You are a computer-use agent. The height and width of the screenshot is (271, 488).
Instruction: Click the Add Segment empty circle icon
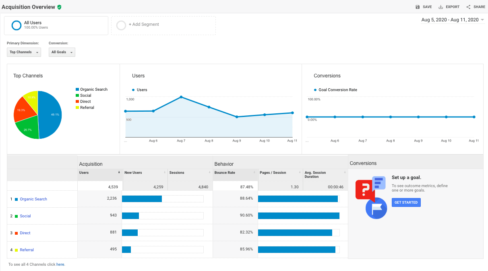point(121,25)
